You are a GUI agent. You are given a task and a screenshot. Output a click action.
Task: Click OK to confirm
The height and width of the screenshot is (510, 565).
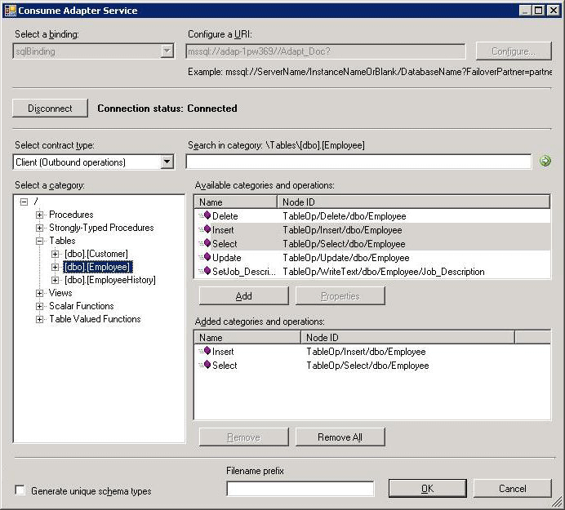click(427, 489)
